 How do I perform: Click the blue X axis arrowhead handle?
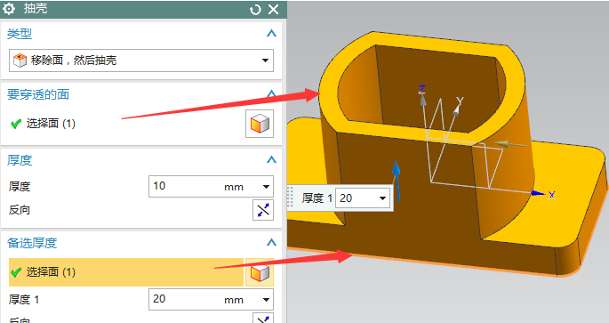click(538, 193)
